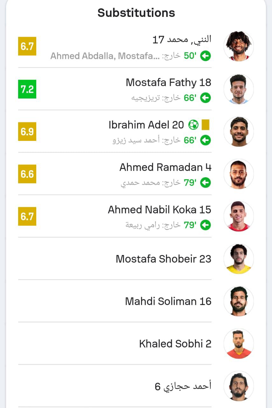Click the 50' substitution arrow for number 17
The height and width of the screenshot is (408, 272).
pyautogui.click(x=206, y=56)
